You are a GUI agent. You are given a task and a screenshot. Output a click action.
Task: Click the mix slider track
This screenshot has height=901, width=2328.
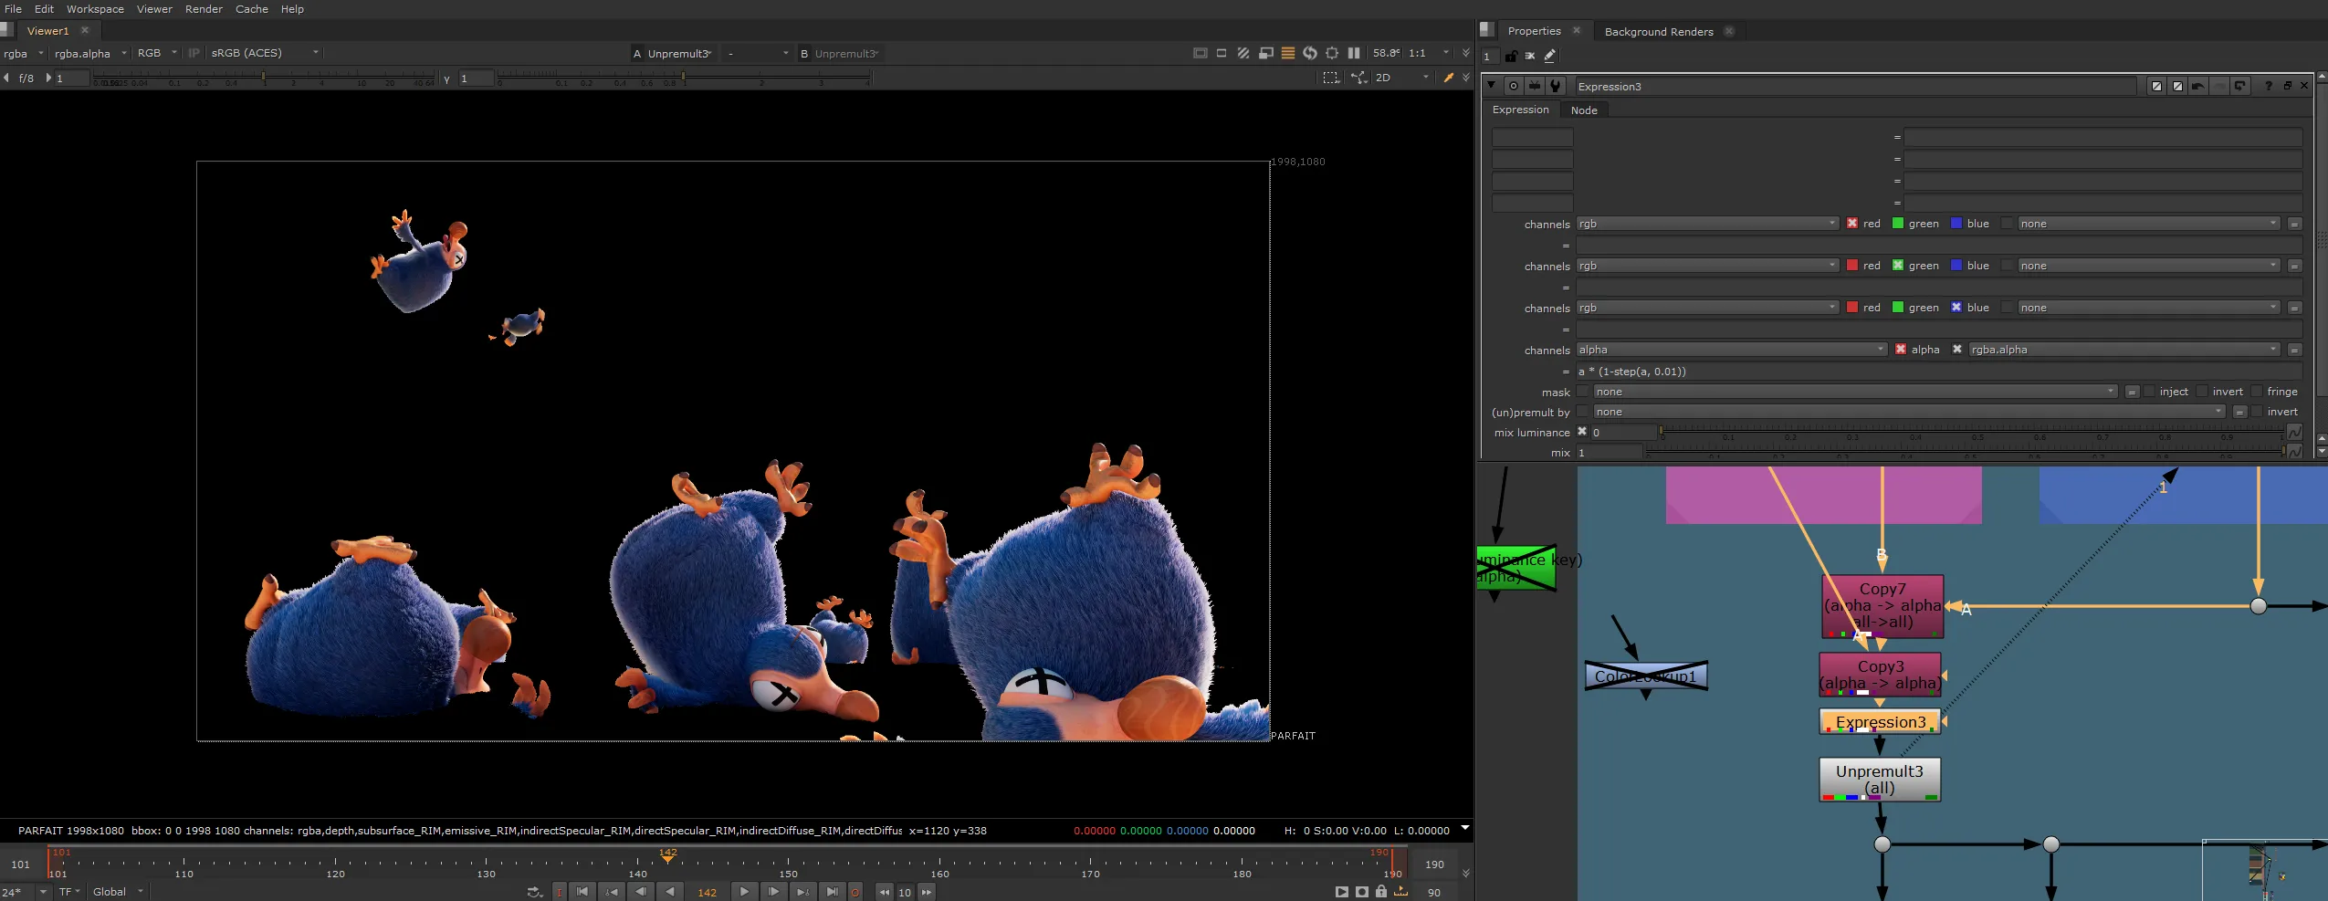coord(1965,452)
